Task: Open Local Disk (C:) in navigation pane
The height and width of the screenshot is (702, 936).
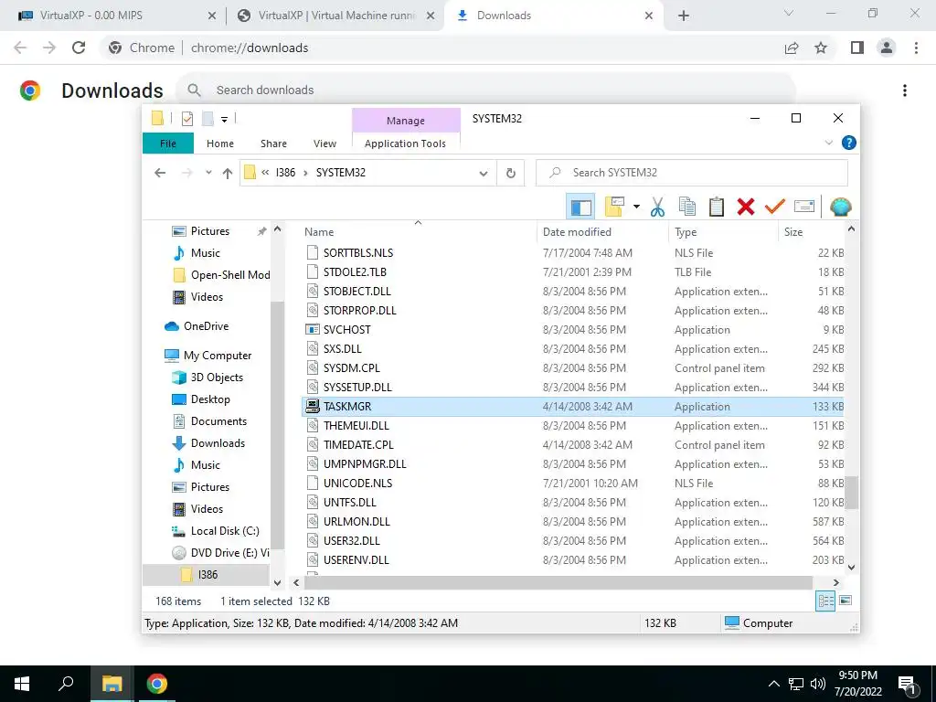Action: [x=225, y=531]
